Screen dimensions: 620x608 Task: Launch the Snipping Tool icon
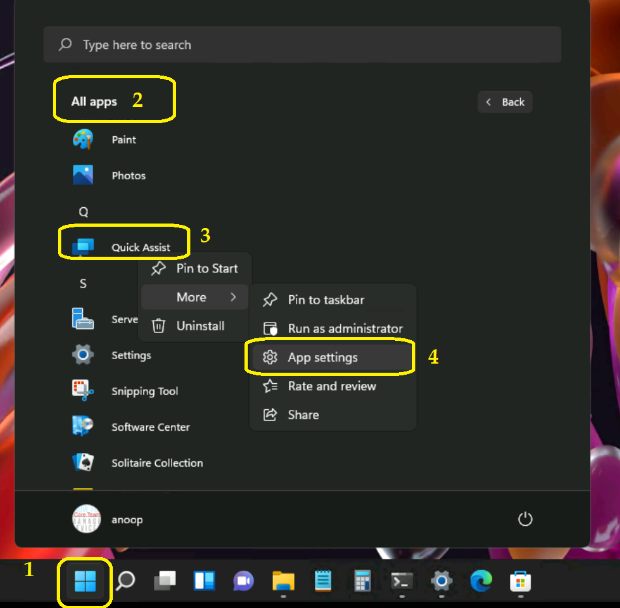coord(83,390)
